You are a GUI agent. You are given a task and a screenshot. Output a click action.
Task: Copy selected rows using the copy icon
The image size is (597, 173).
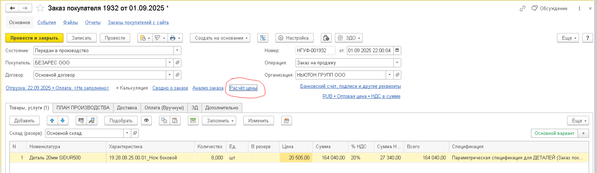(164, 120)
